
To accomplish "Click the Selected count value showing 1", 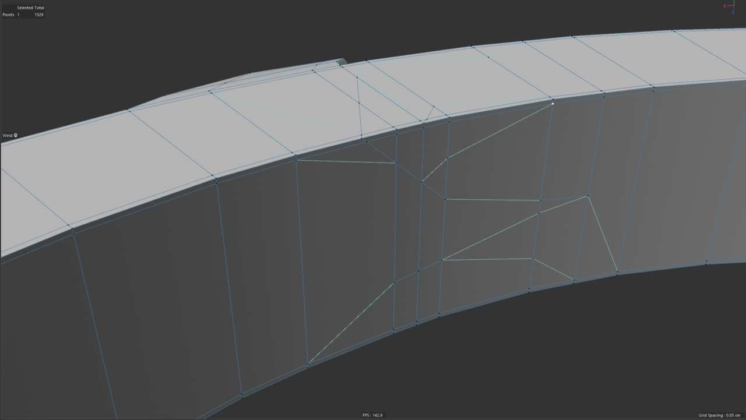I will [x=18, y=14].
